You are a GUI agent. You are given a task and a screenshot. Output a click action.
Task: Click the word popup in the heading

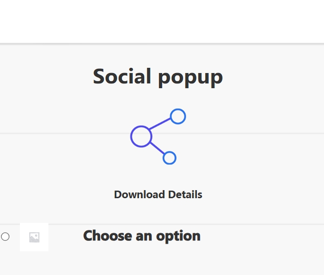click(x=191, y=78)
